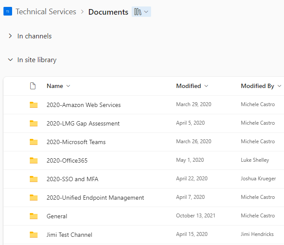Click the March 29, 2020 modified date
This screenshot has height=245, width=284.
click(194, 104)
